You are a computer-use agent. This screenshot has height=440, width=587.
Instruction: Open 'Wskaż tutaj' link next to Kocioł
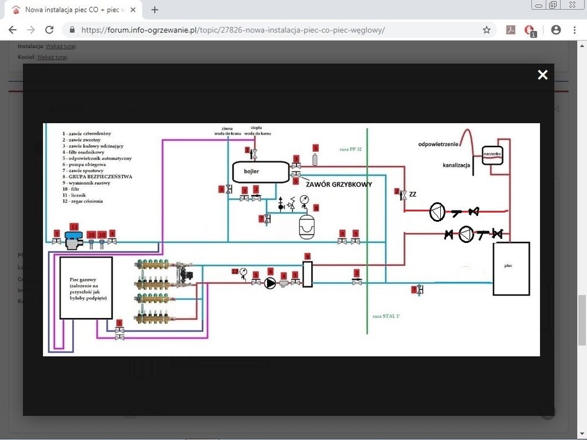(x=52, y=57)
